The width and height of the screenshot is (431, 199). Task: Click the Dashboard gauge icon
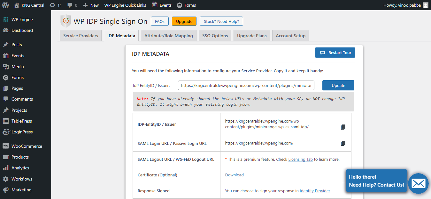coord(6,30)
